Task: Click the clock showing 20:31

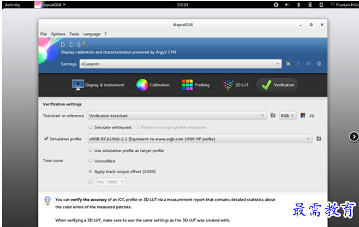Action: [x=182, y=5]
